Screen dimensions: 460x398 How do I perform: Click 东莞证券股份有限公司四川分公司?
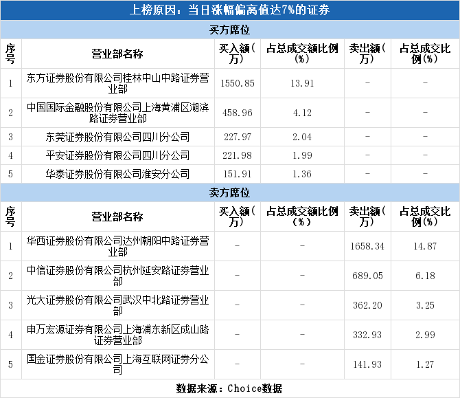117,137
